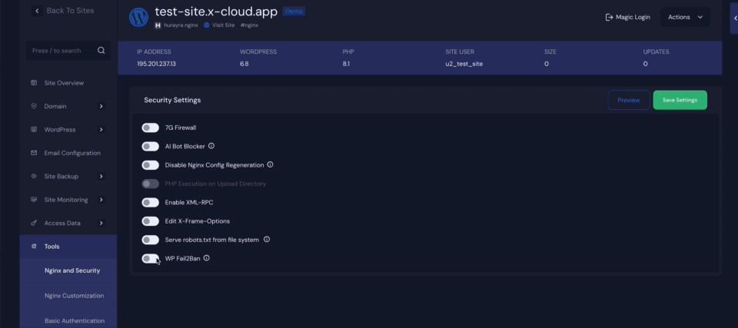The image size is (738, 328).
Task: Focus the Press / to search field
Action: 60,51
